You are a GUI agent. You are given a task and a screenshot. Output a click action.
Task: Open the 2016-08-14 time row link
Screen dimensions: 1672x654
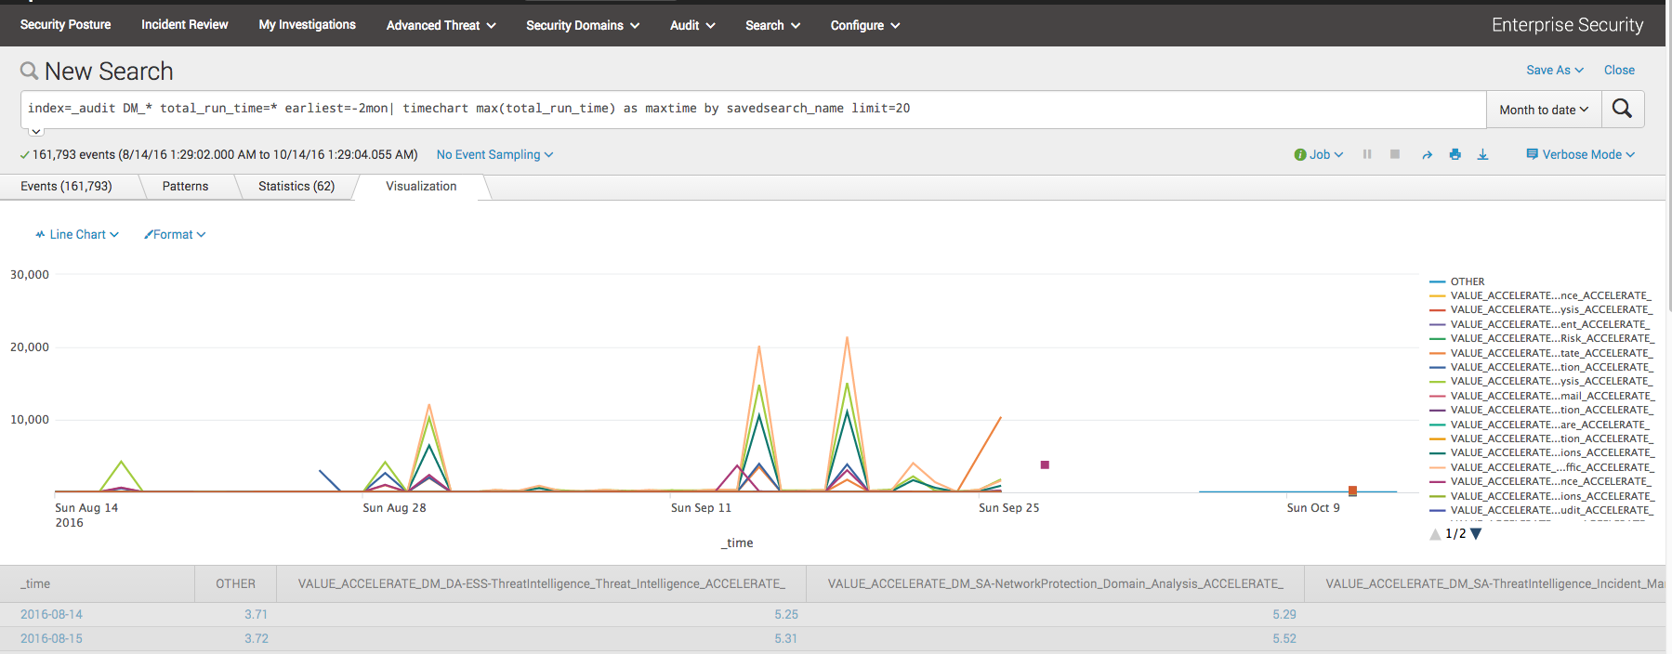(x=51, y=614)
